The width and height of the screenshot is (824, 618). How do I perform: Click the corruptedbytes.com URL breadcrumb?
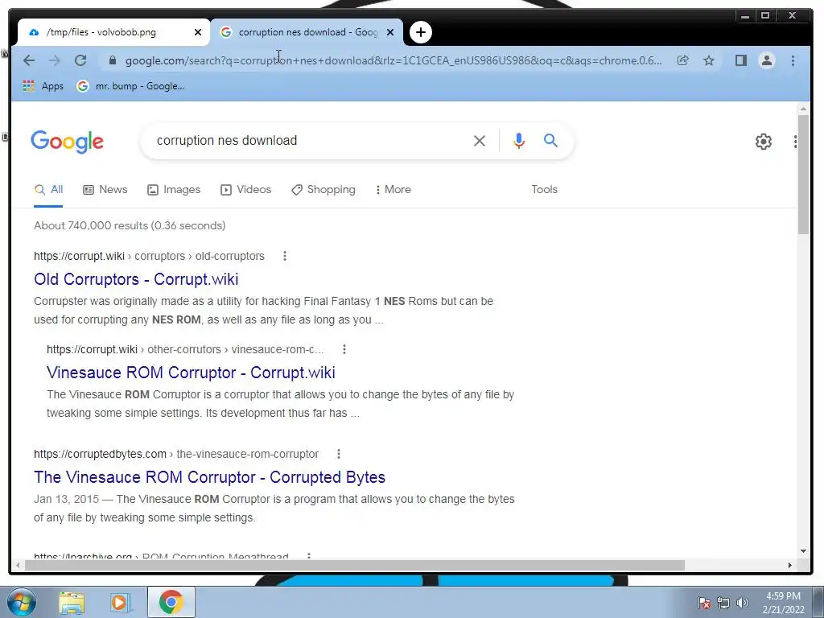pyautogui.click(x=176, y=454)
